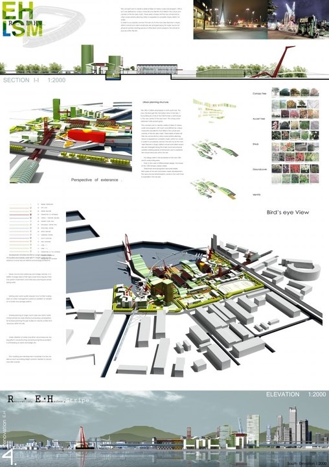Select the 'SECTION I-I 1:2000' caption
Viewport: 329px width, 467px height.
tap(34, 80)
